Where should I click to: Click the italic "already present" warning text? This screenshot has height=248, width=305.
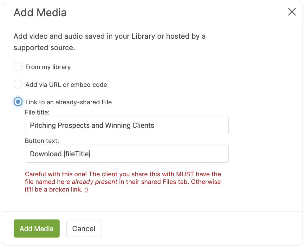coord(94,182)
